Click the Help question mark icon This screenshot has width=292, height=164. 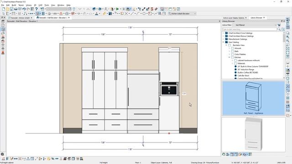click(x=36, y=9)
